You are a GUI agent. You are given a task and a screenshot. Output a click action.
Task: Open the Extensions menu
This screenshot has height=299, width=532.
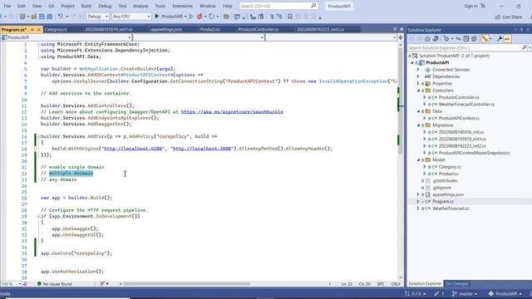(x=183, y=6)
